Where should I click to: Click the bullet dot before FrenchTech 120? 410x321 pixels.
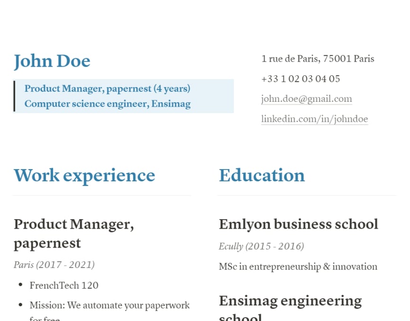click(21, 285)
